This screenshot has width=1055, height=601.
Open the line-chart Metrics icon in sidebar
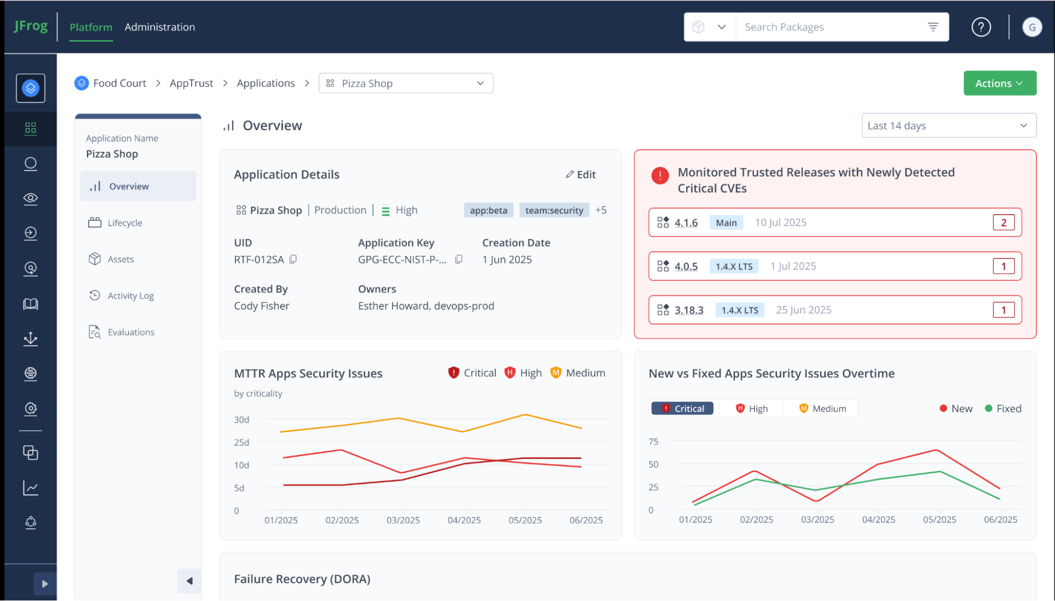point(31,488)
